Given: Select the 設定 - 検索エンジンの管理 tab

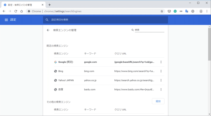Looking at the screenshot, I should [23, 5].
